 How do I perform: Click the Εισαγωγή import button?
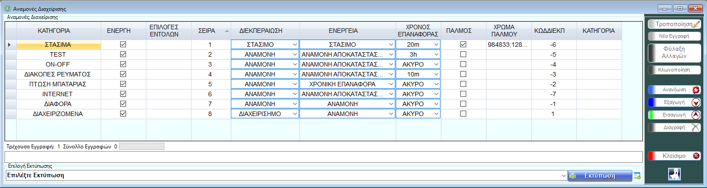[x=674, y=115]
